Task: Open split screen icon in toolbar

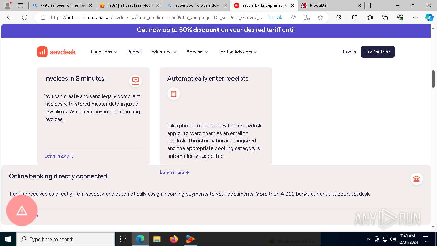Action: coord(355,17)
